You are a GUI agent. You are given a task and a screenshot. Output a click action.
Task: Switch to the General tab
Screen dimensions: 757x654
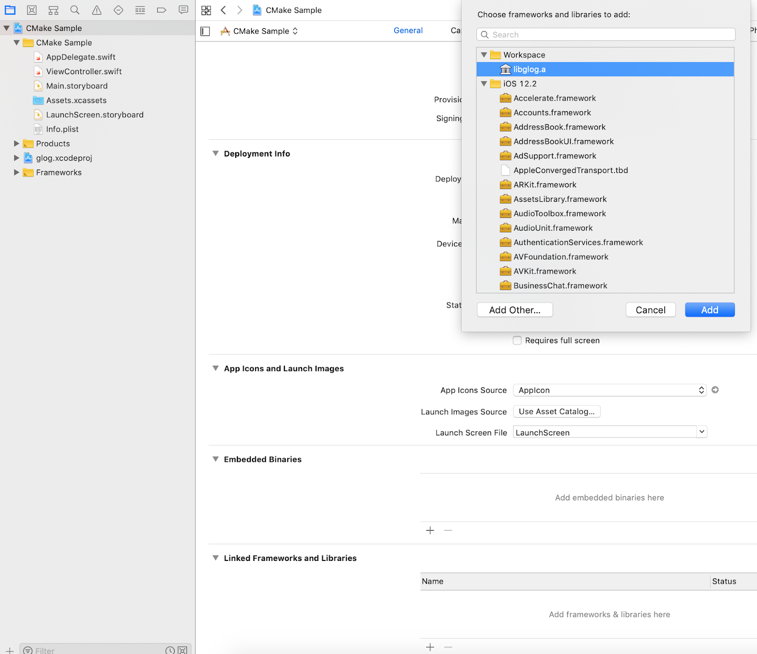(408, 30)
